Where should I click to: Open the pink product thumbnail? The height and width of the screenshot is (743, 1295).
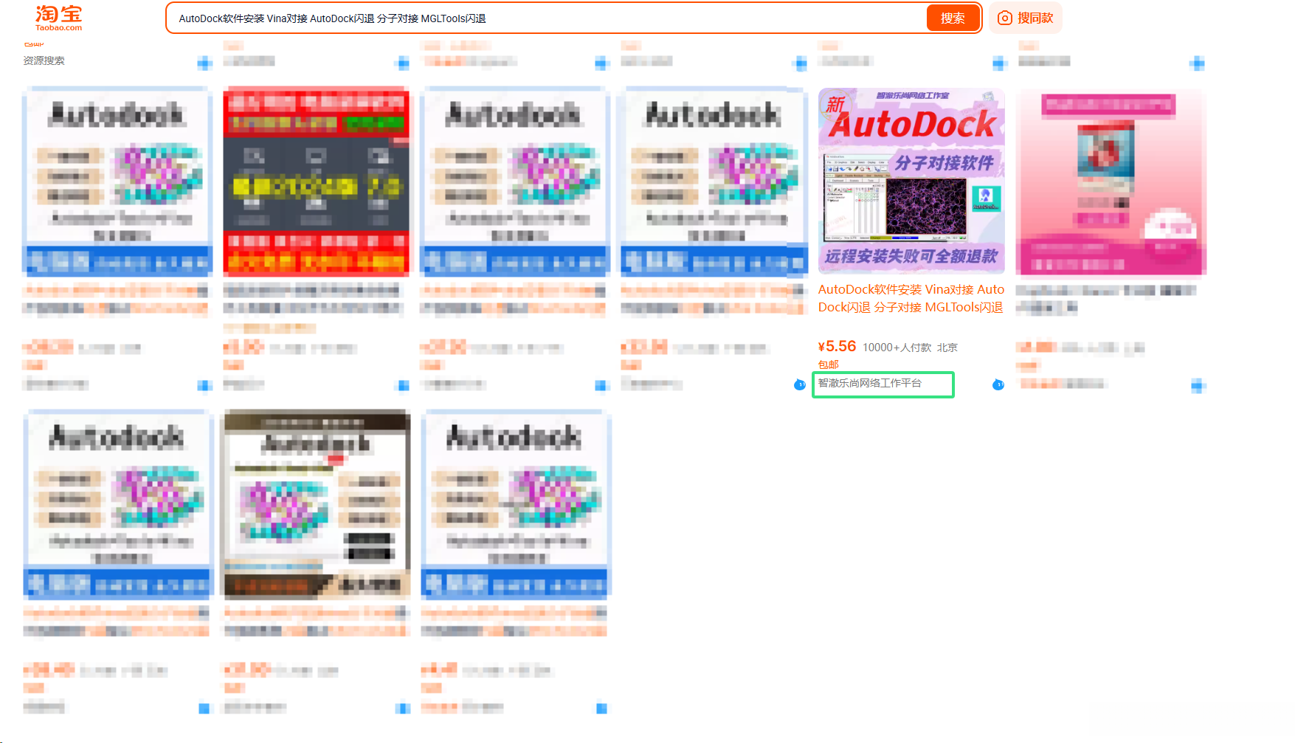point(1111,182)
